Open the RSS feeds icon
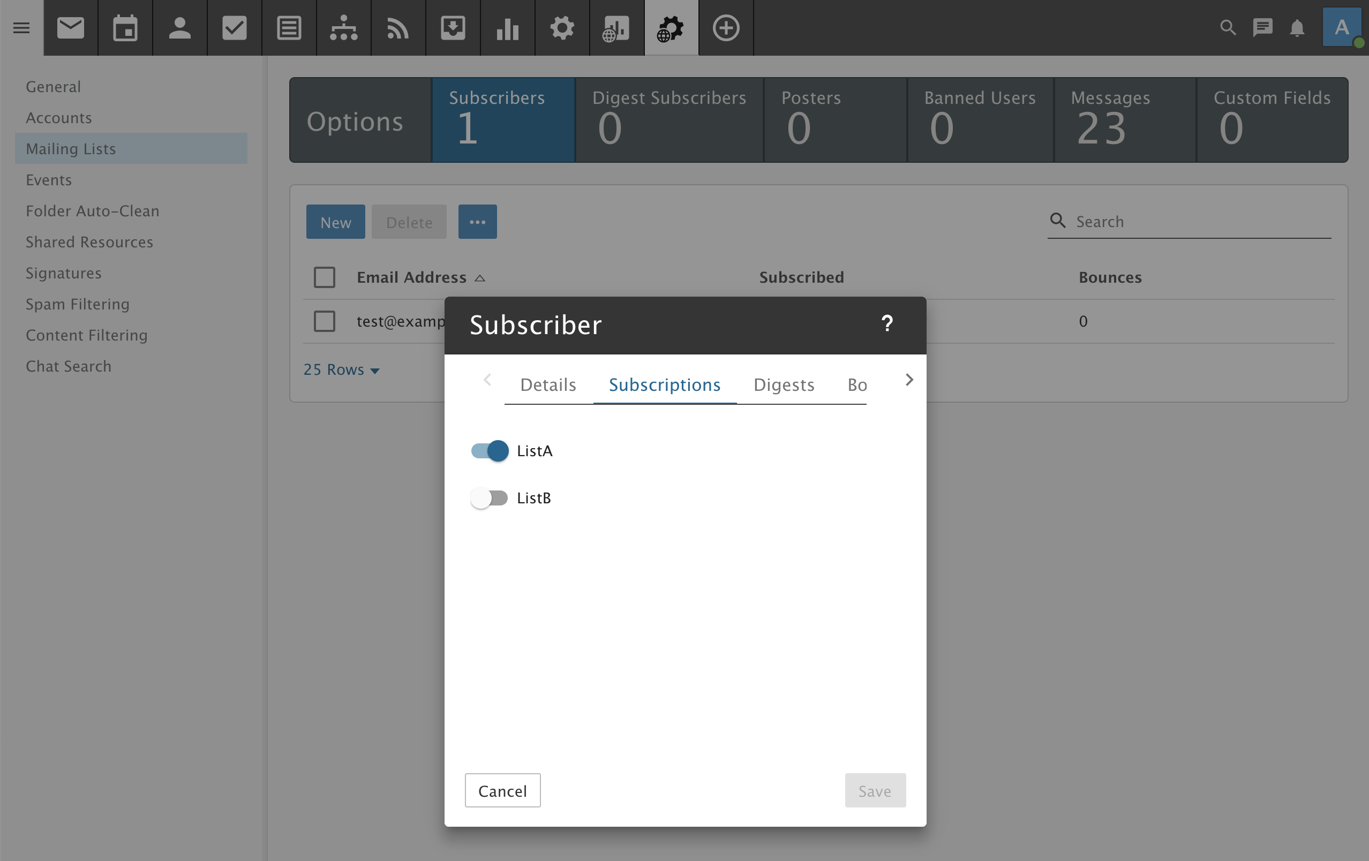The image size is (1369, 861). pyautogui.click(x=398, y=28)
